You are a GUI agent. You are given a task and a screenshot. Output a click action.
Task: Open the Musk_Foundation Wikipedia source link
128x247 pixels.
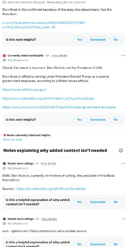[x=51, y=189]
